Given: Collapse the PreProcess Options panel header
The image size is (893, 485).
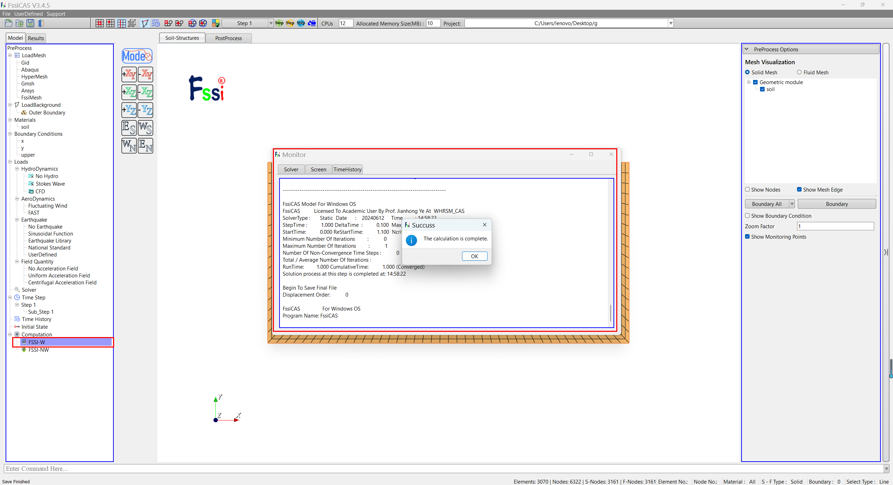Looking at the screenshot, I should pos(811,49).
